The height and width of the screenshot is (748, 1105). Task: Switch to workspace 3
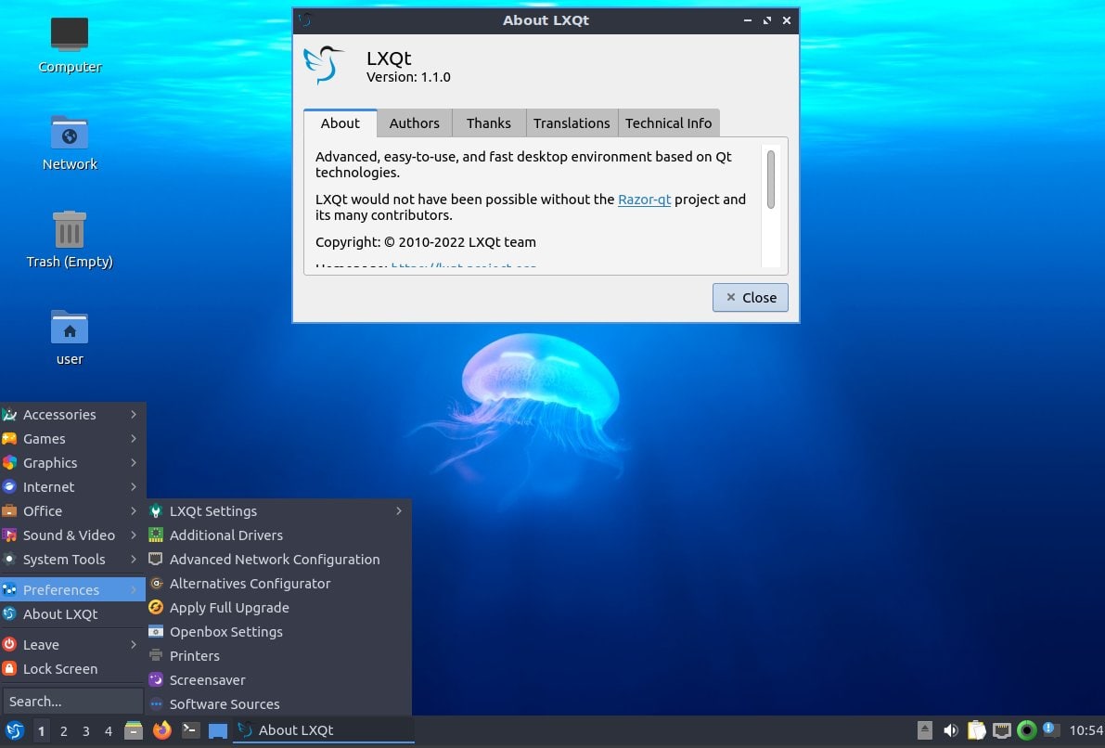tap(86, 731)
